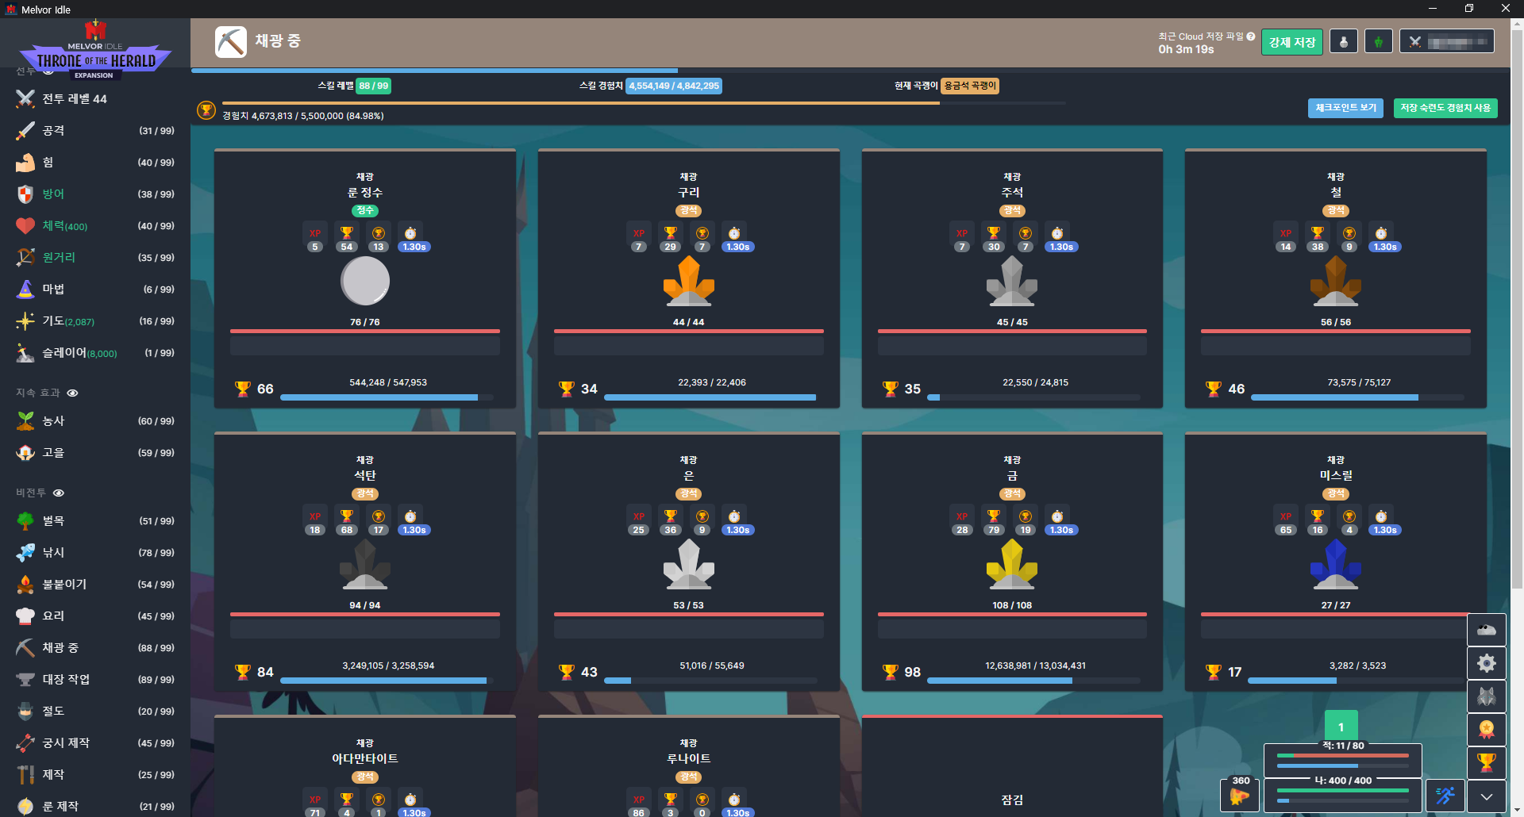
Task: Toggle visibility of 비전투 section
Action: [59, 493]
